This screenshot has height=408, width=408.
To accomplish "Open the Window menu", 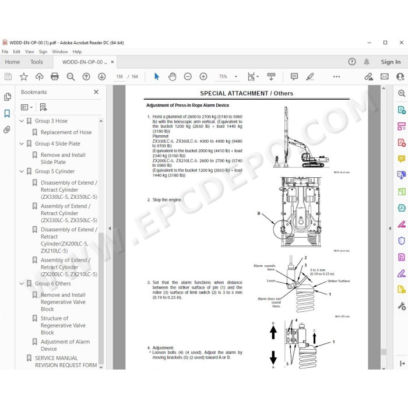I will pyautogui.click(x=60, y=51).
